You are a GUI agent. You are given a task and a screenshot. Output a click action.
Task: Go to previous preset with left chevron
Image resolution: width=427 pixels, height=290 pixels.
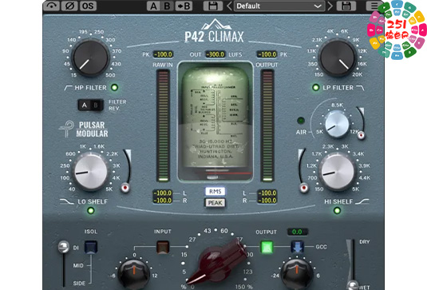229,6
